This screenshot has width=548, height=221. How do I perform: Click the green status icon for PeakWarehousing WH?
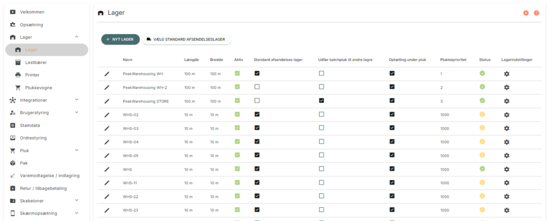482,73
